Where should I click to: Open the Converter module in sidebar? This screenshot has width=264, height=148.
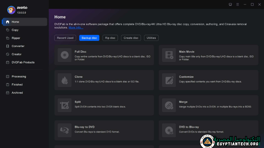tap(18, 46)
